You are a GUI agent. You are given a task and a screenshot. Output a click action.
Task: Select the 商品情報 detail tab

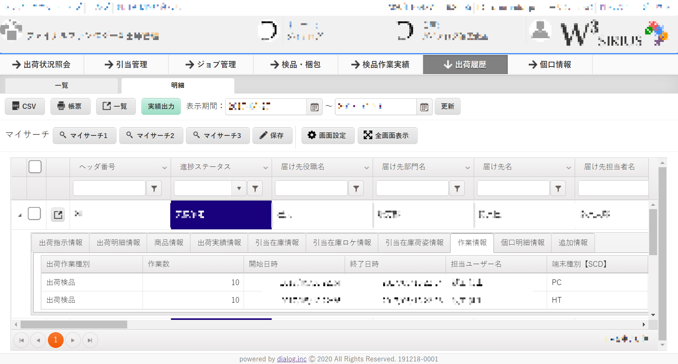169,243
